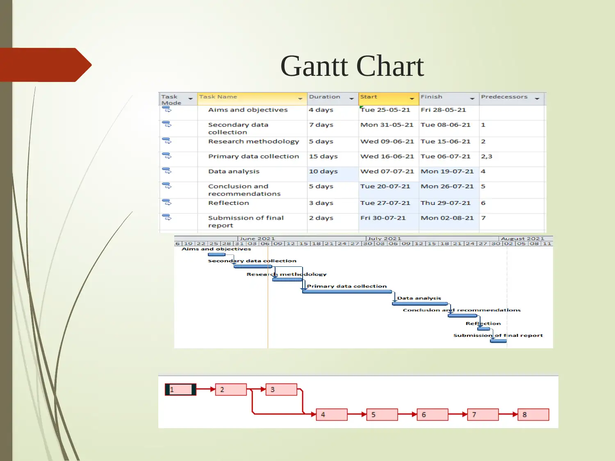Click task mode icon for Primary data collection
This screenshot has width=615, height=461.
167,156
